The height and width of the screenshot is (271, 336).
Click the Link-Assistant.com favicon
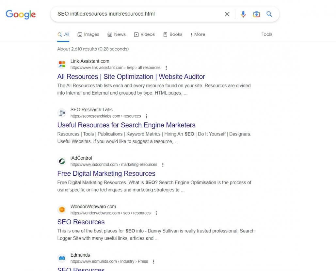(x=62, y=64)
